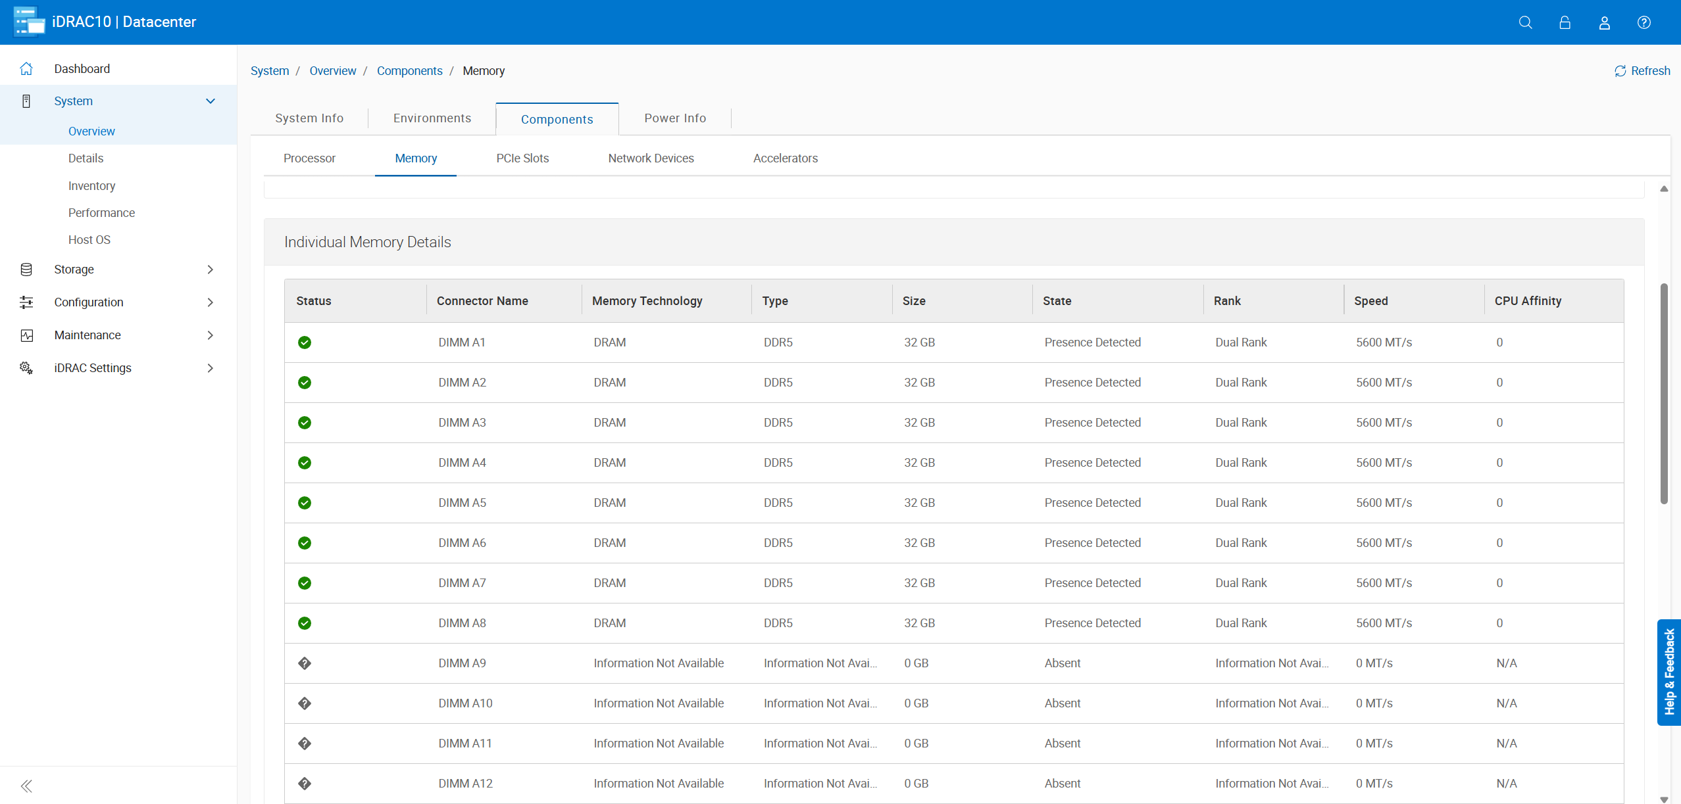Click the search icon in header
This screenshot has width=1681, height=804.
(x=1525, y=22)
